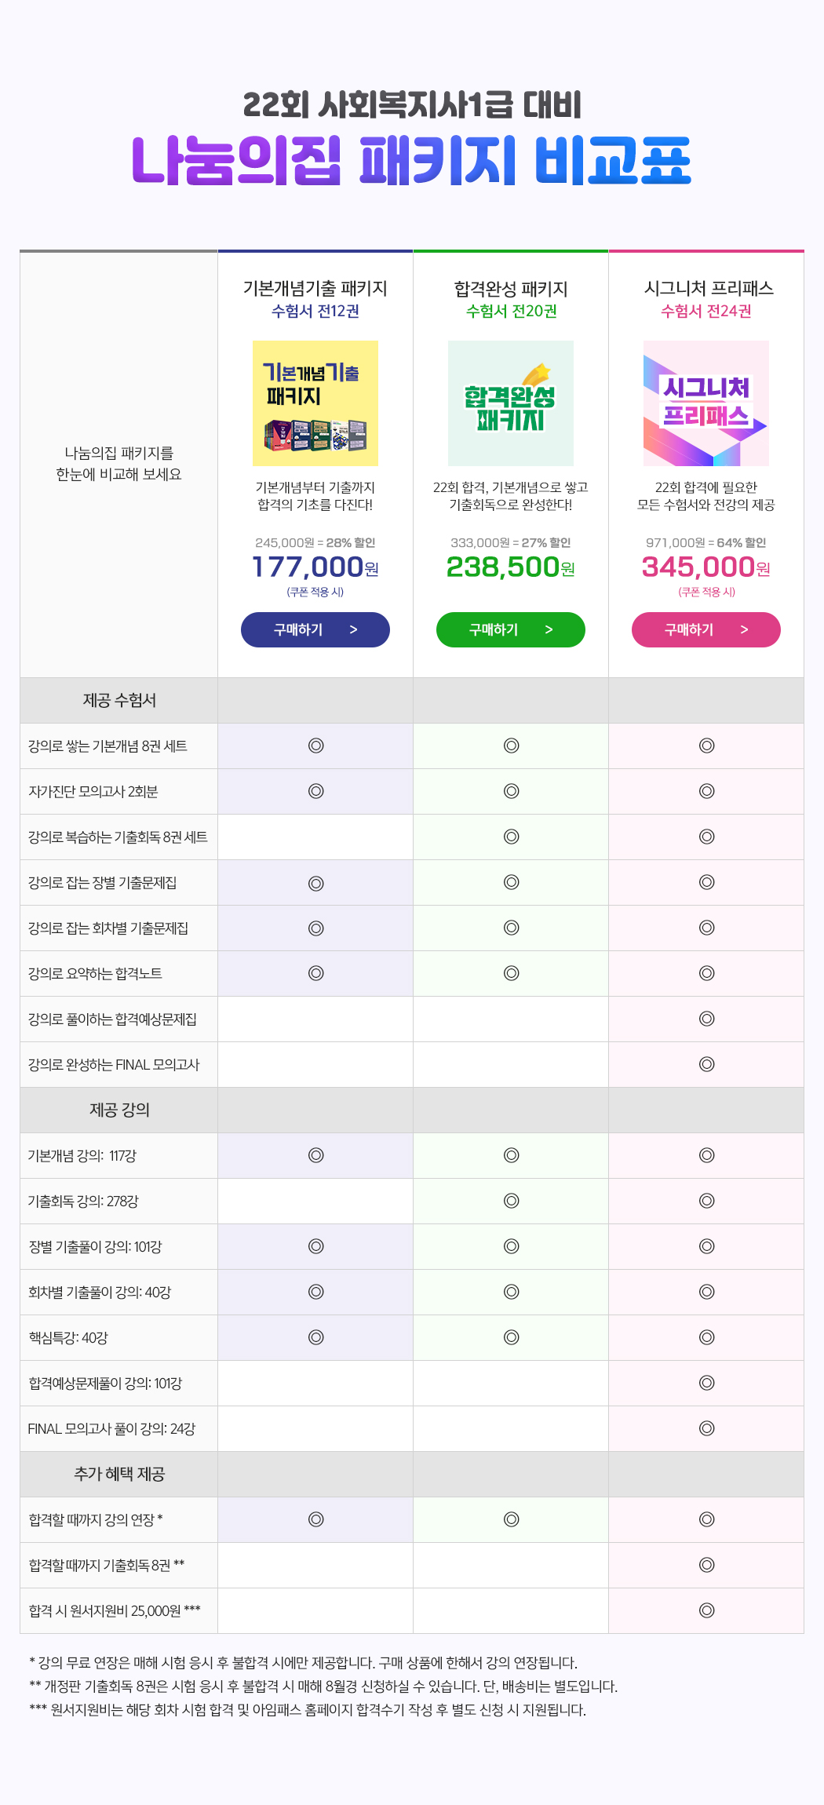Select the 시그니처 프리패스 column title
Screen dimensions: 824x1805
coord(709,288)
